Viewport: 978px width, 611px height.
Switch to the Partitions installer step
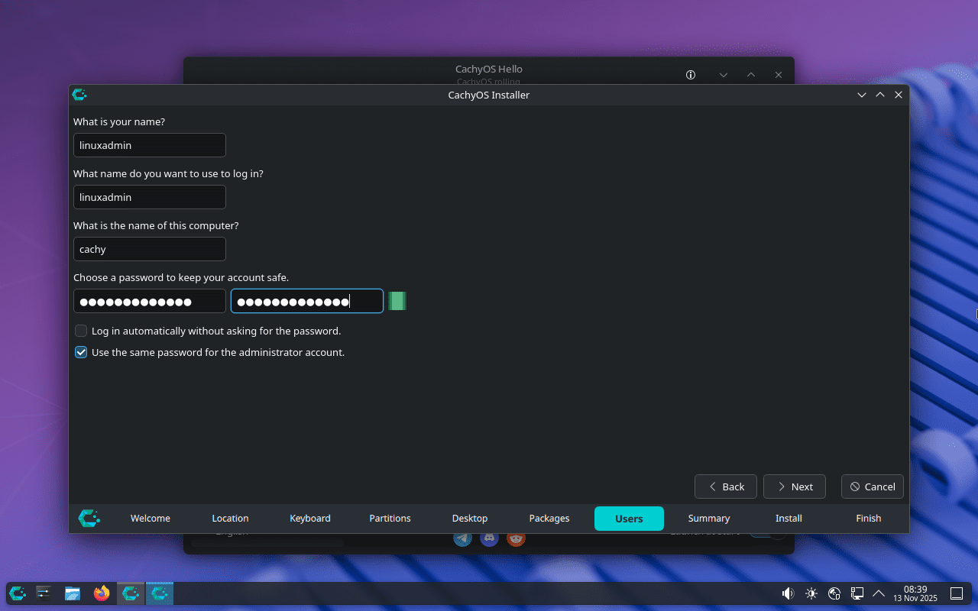click(x=390, y=519)
